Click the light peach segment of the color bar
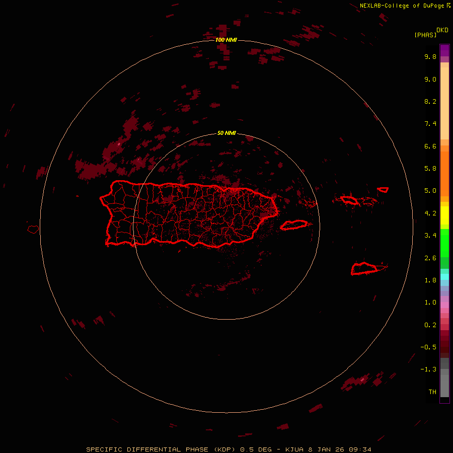The height and width of the screenshot is (453, 453). (x=444, y=103)
